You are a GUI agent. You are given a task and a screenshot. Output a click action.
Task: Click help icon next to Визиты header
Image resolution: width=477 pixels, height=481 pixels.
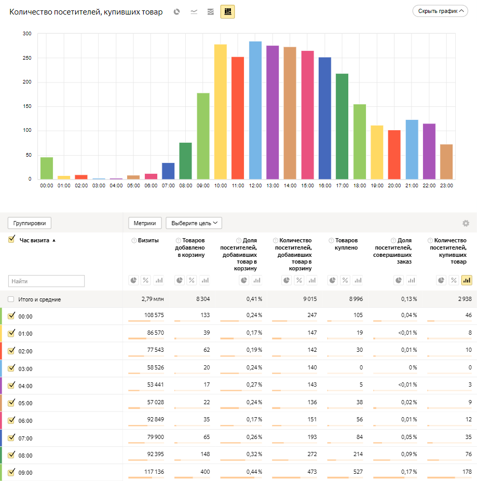tap(134, 241)
